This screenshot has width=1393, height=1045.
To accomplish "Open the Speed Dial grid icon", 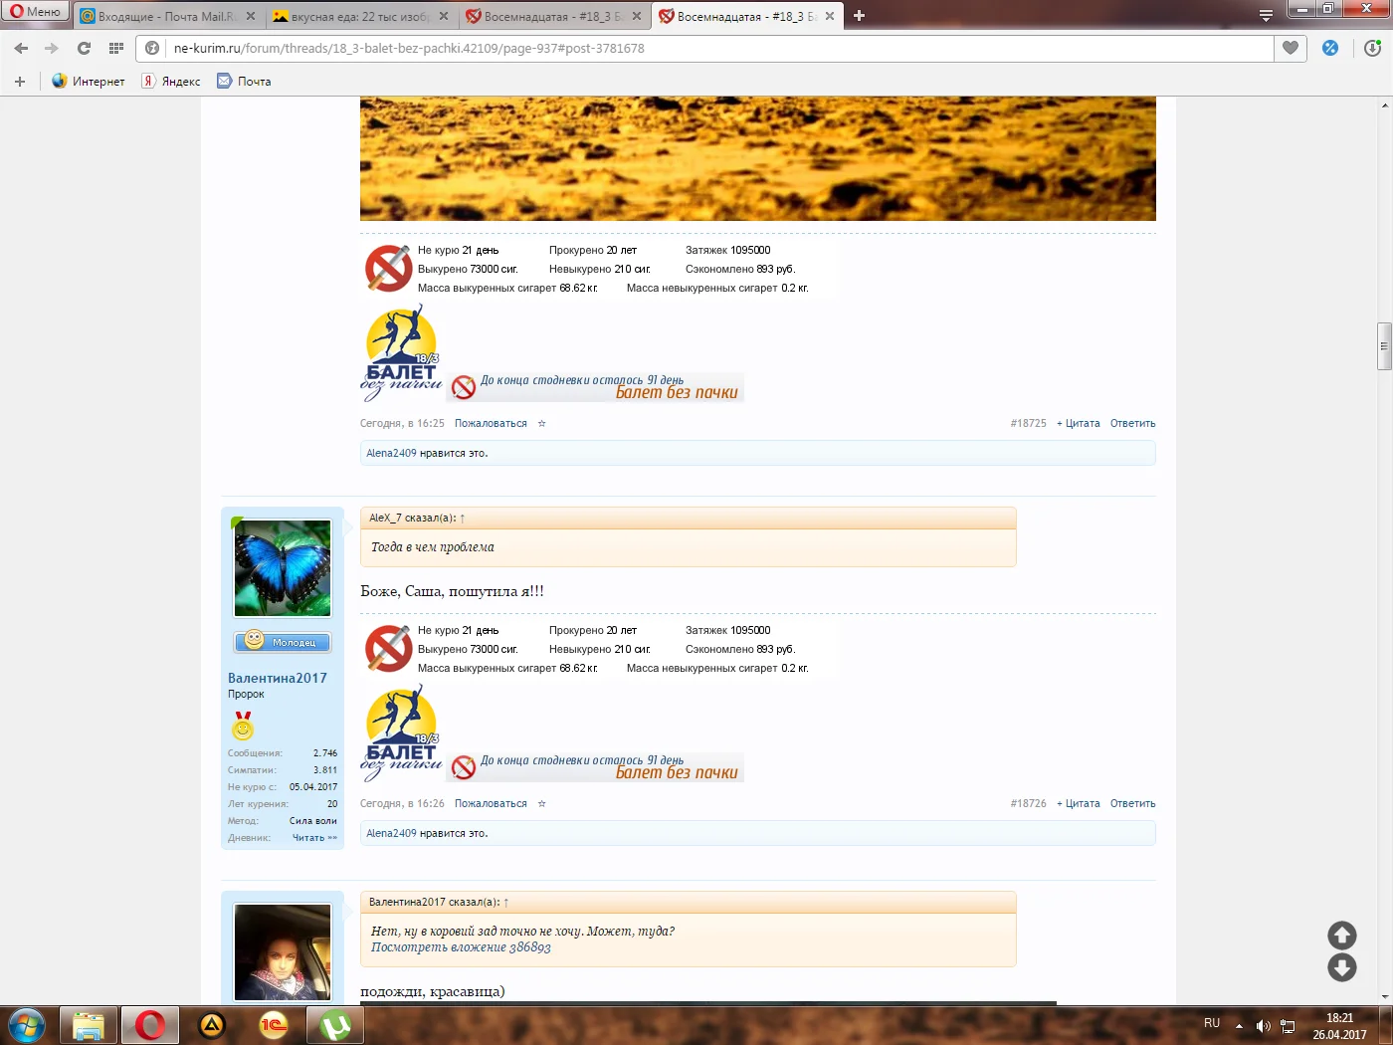I will coord(116,48).
